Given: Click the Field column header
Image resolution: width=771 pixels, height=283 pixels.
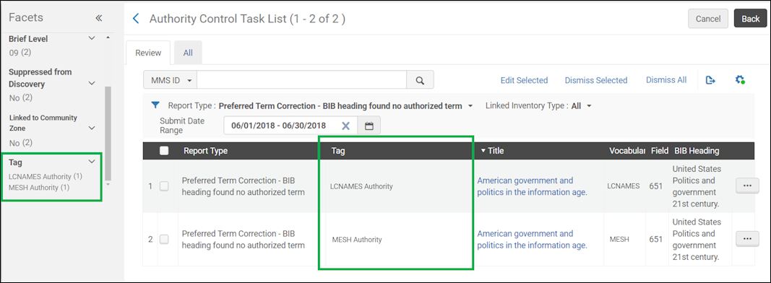Looking at the screenshot, I should tap(659, 151).
